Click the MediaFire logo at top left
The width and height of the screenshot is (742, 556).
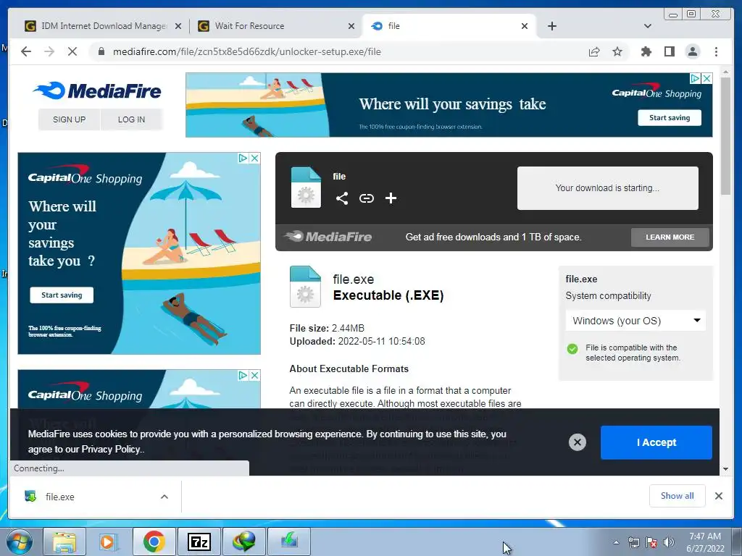click(x=97, y=90)
